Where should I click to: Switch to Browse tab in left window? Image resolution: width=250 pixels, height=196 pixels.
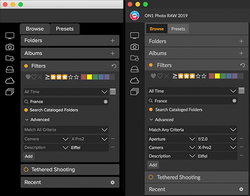tap(35, 29)
